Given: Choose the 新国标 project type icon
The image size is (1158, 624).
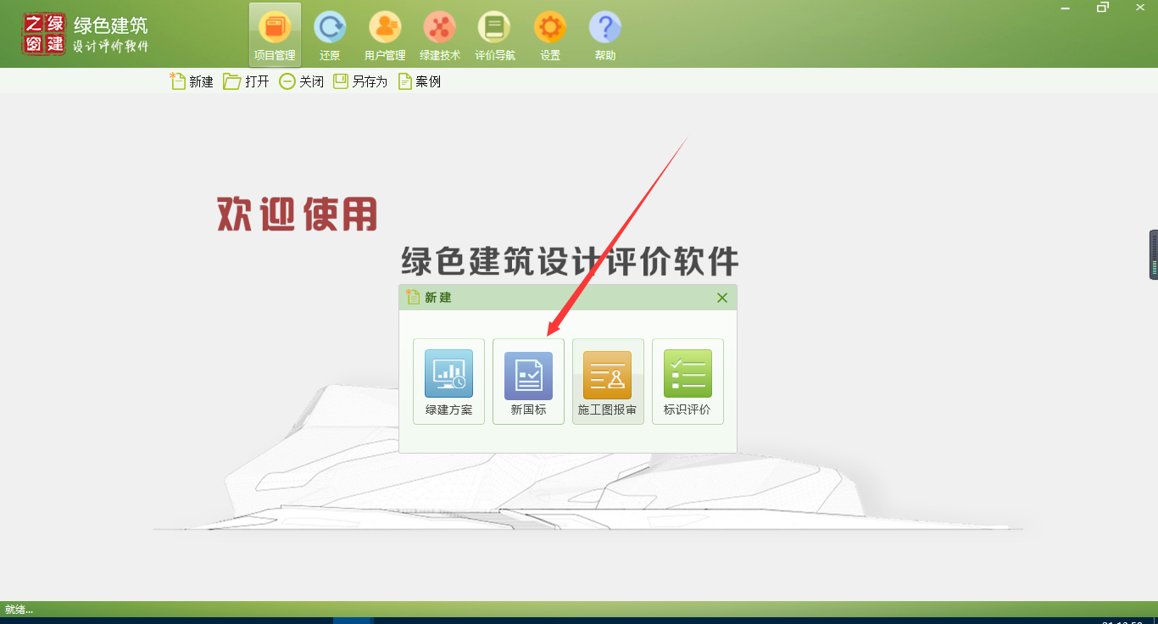Looking at the screenshot, I should point(528,382).
